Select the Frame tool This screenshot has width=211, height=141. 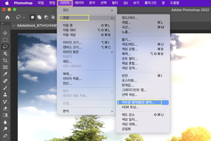pos(5,67)
